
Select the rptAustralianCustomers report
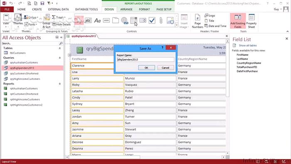[24, 89]
